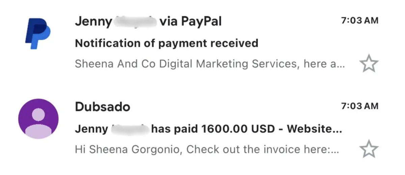Select the purple Dubsado profile avatar
Screen dimensions: 405x175
pyautogui.click(x=38, y=119)
